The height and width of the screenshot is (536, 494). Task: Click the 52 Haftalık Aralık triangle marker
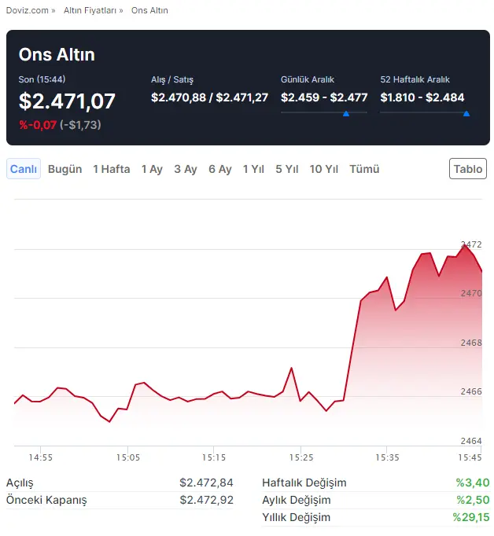click(x=466, y=114)
